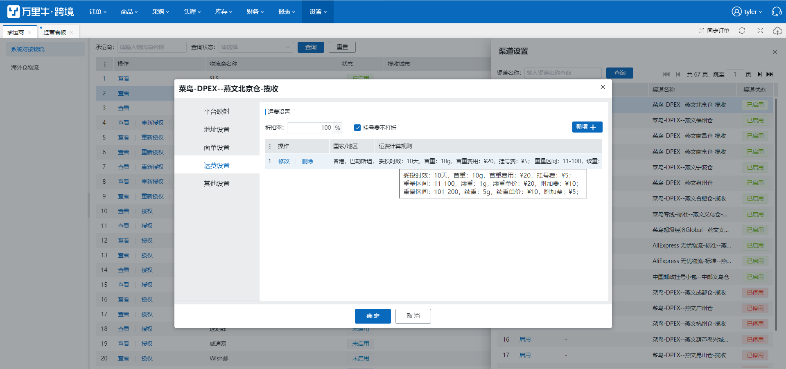
Task: Click 已停用 status for 燕文广州仓
Action: pos(755,308)
